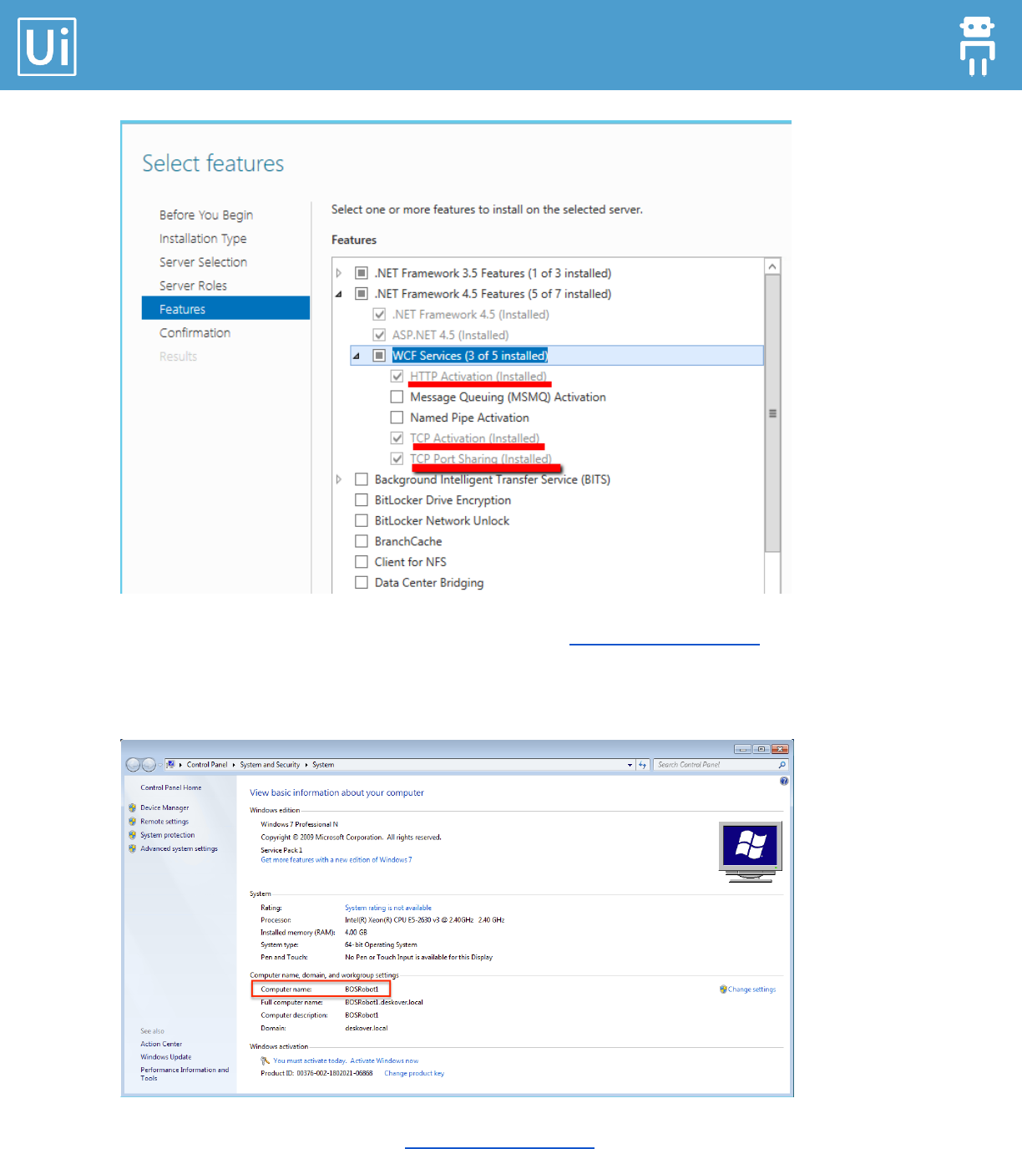This screenshot has width=1022, height=1149.
Task: Collapse the WCF Services node
Action: tap(357, 356)
